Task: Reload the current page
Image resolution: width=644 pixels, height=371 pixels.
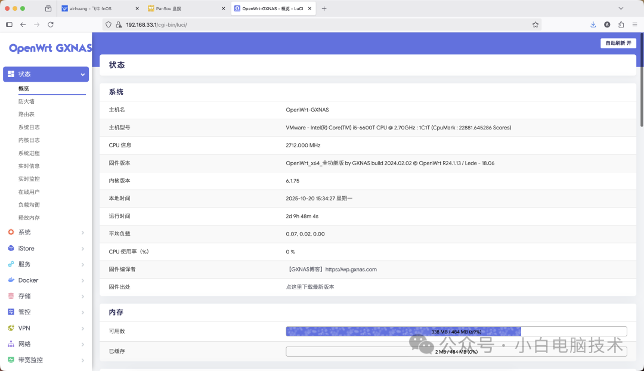Action: (51, 24)
